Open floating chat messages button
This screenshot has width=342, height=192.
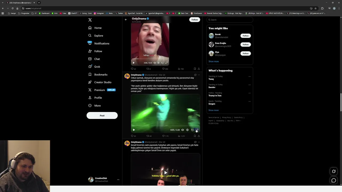click(x=334, y=181)
